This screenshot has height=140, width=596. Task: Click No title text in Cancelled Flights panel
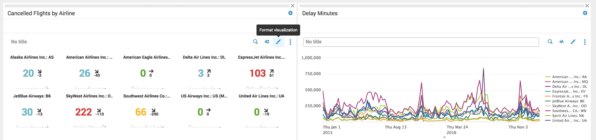pos(19,42)
